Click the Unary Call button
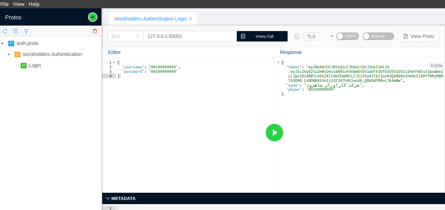The image size is (445, 210). (262, 36)
